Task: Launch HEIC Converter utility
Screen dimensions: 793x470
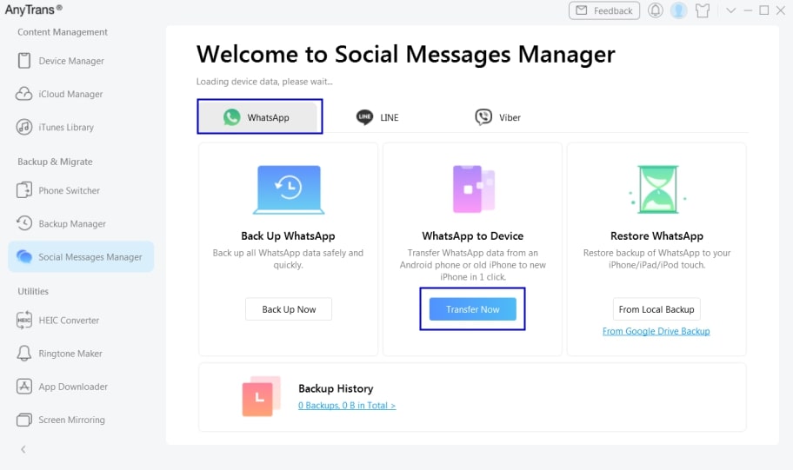Action: click(69, 320)
